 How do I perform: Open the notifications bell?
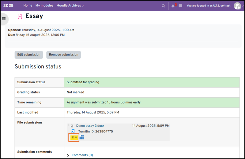tap(173, 6)
